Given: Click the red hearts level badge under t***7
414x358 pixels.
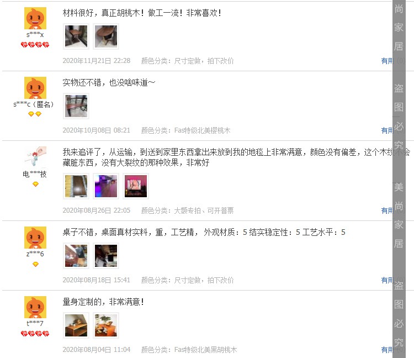Looking at the screenshot, I should pyautogui.click(x=35, y=334).
